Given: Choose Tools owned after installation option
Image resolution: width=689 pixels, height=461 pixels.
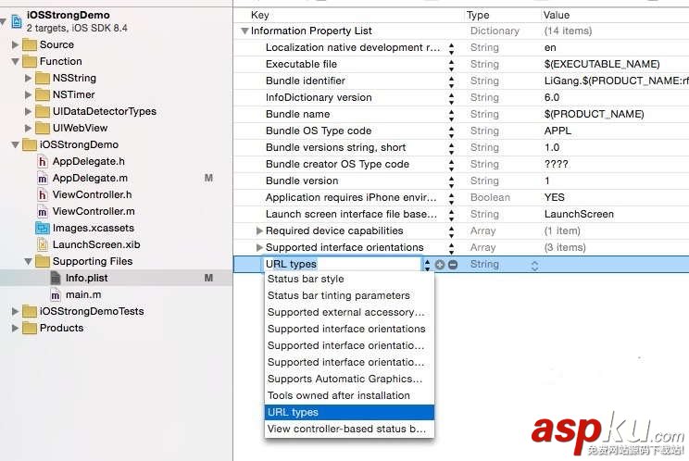Looking at the screenshot, I should tap(349, 396).
